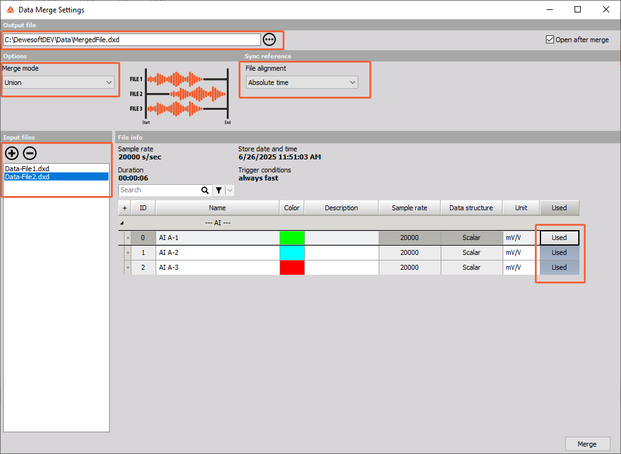The width and height of the screenshot is (621, 454).
Task: Collapse the AI channel group
Action: click(x=121, y=221)
